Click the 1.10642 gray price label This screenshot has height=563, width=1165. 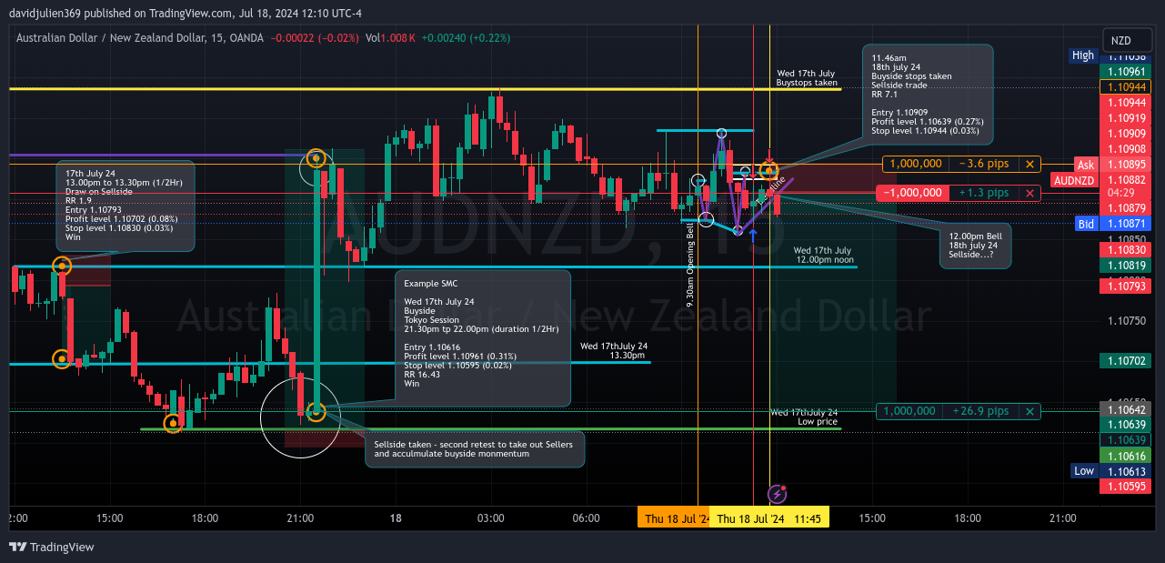(x=1127, y=409)
